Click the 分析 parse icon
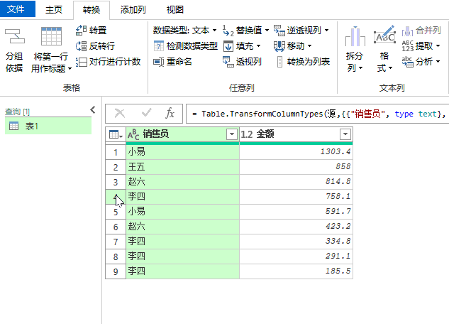Viewport: 449px width, 324px height. click(407, 62)
